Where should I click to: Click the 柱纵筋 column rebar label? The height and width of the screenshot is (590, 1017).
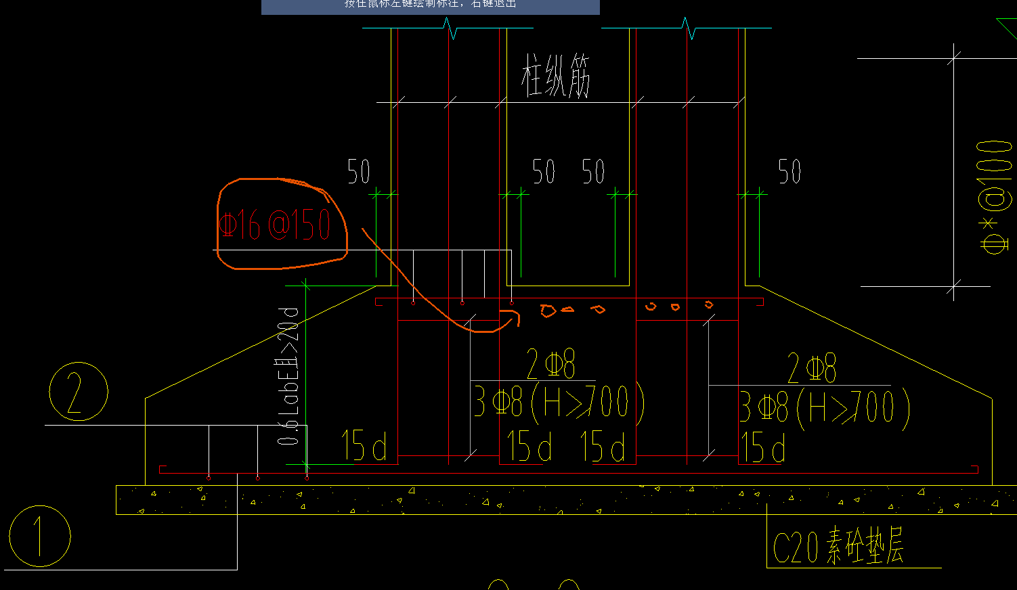point(556,76)
